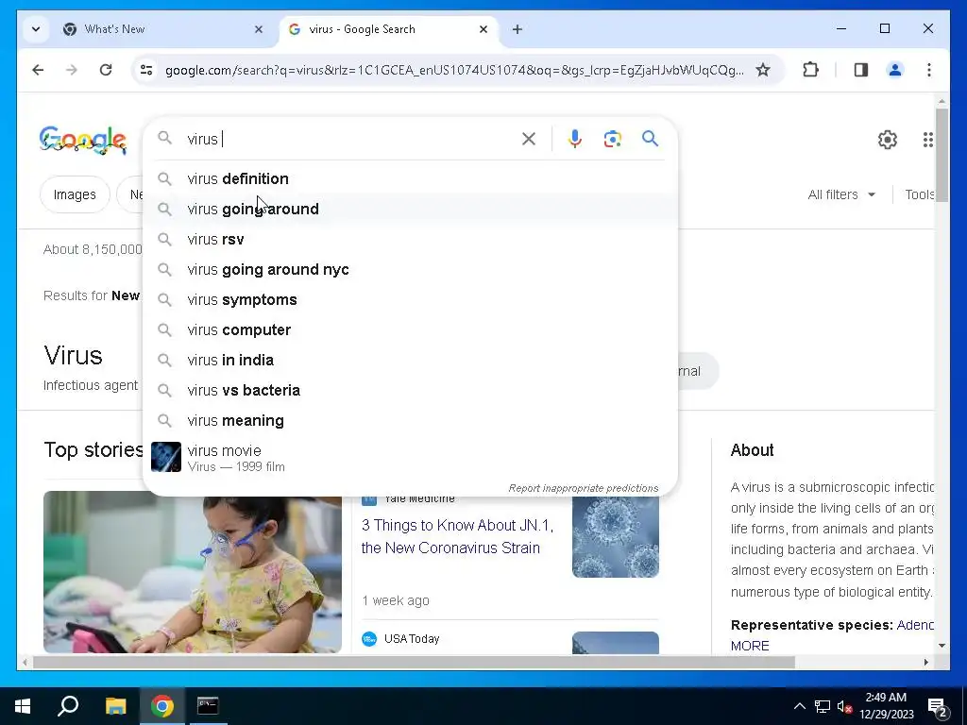
Task: Choose suggestion virus going around nyc
Action: 410,269
